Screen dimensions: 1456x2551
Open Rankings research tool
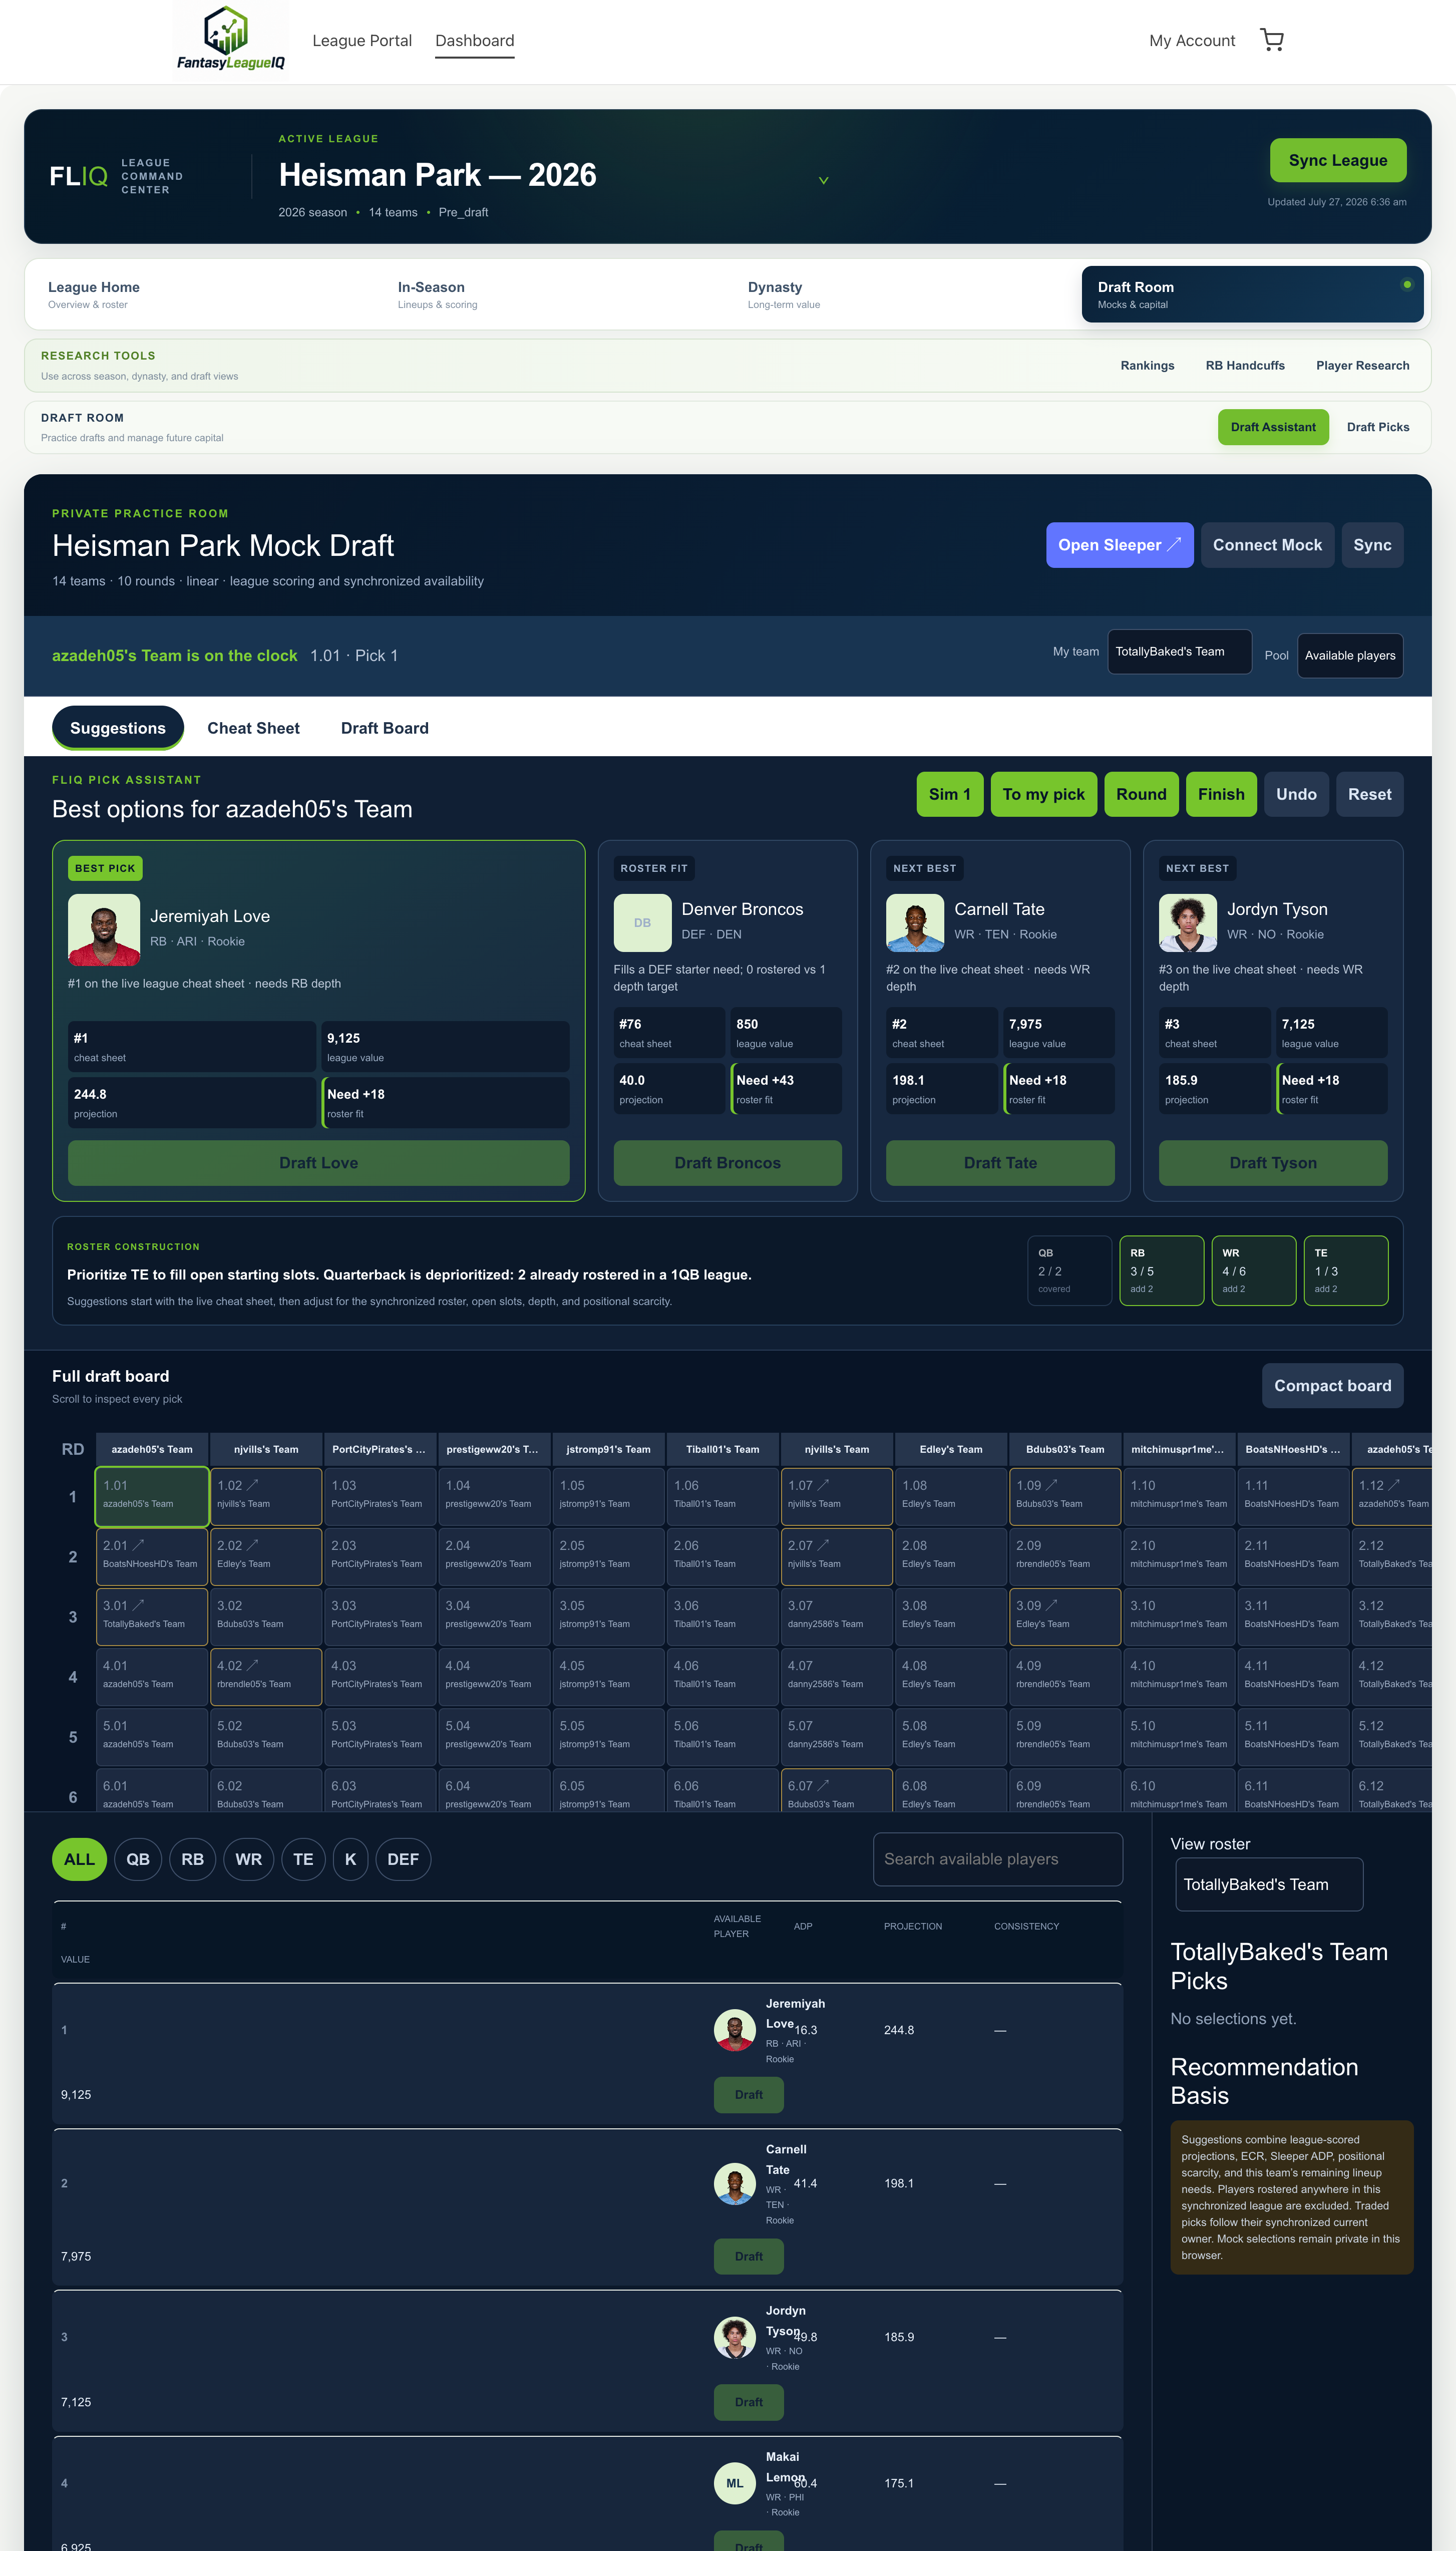point(1147,366)
